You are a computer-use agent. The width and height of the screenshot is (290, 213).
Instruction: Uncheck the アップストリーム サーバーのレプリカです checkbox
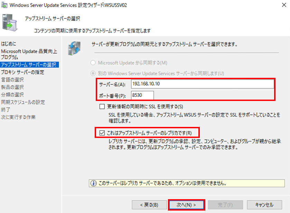coord(102,133)
